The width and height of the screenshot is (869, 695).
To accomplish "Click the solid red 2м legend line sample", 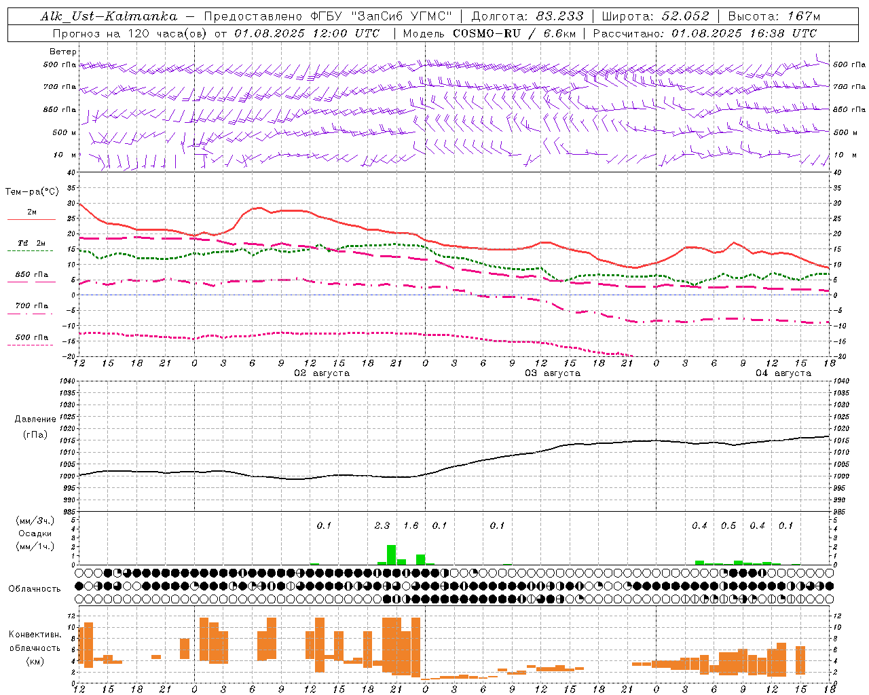I will pos(31,219).
